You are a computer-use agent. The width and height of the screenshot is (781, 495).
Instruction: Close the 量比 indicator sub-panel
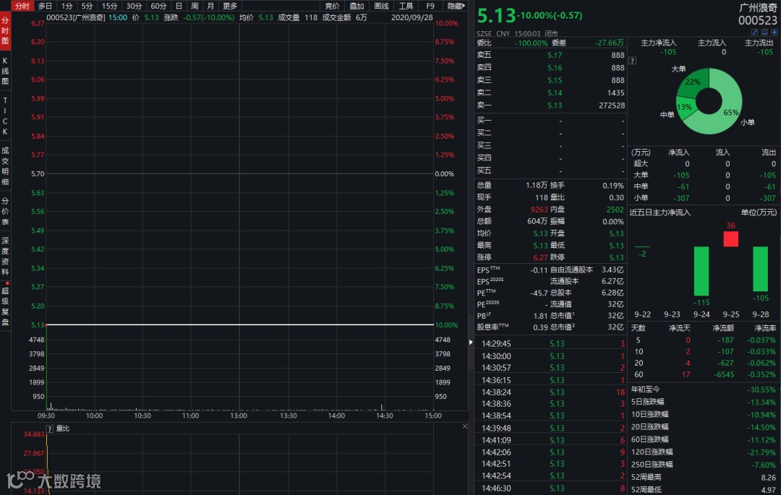tap(465, 426)
